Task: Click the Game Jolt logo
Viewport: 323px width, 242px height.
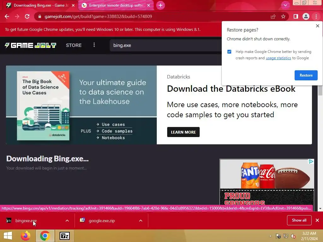Action: (31, 45)
